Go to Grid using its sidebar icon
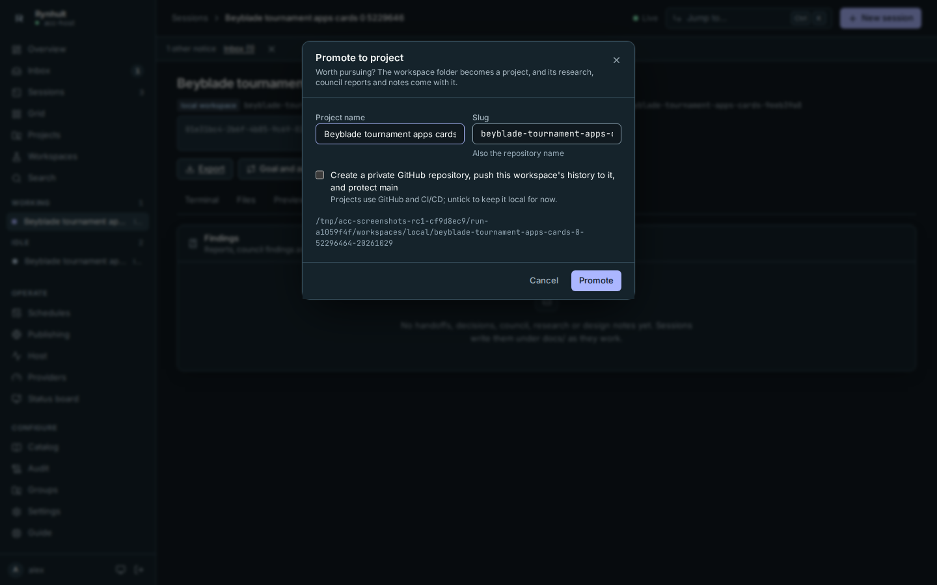The height and width of the screenshot is (585, 937). (x=17, y=114)
